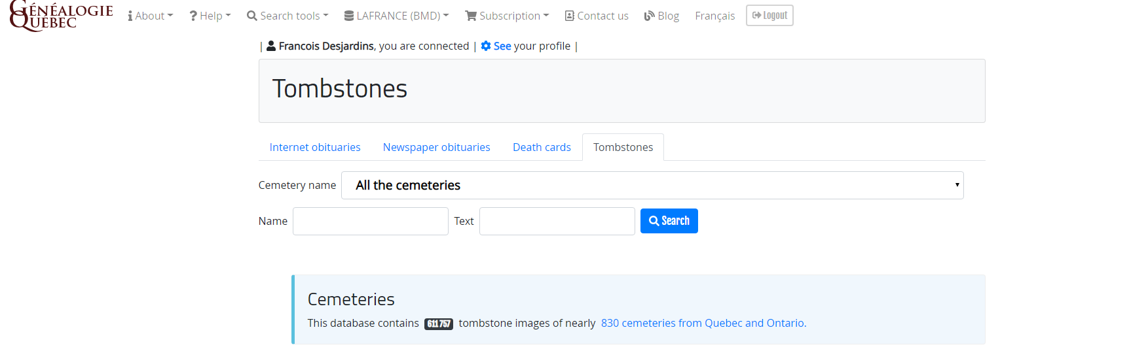Click the blue Search button

point(669,221)
